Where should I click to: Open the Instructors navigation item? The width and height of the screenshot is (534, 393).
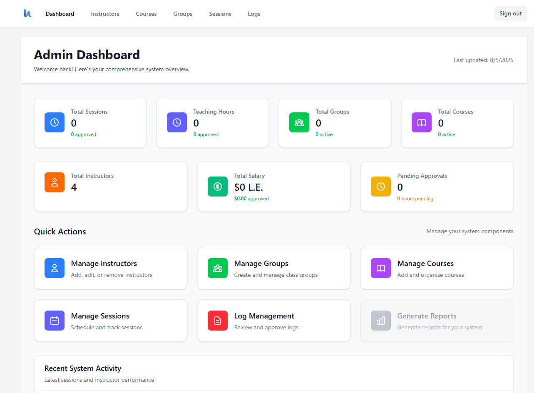(x=105, y=14)
